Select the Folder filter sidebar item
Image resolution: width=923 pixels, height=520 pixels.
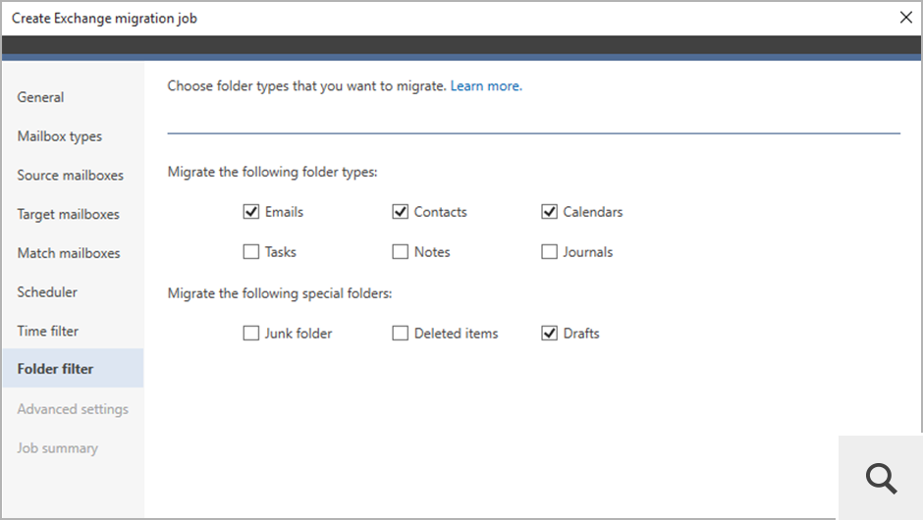click(x=56, y=370)
